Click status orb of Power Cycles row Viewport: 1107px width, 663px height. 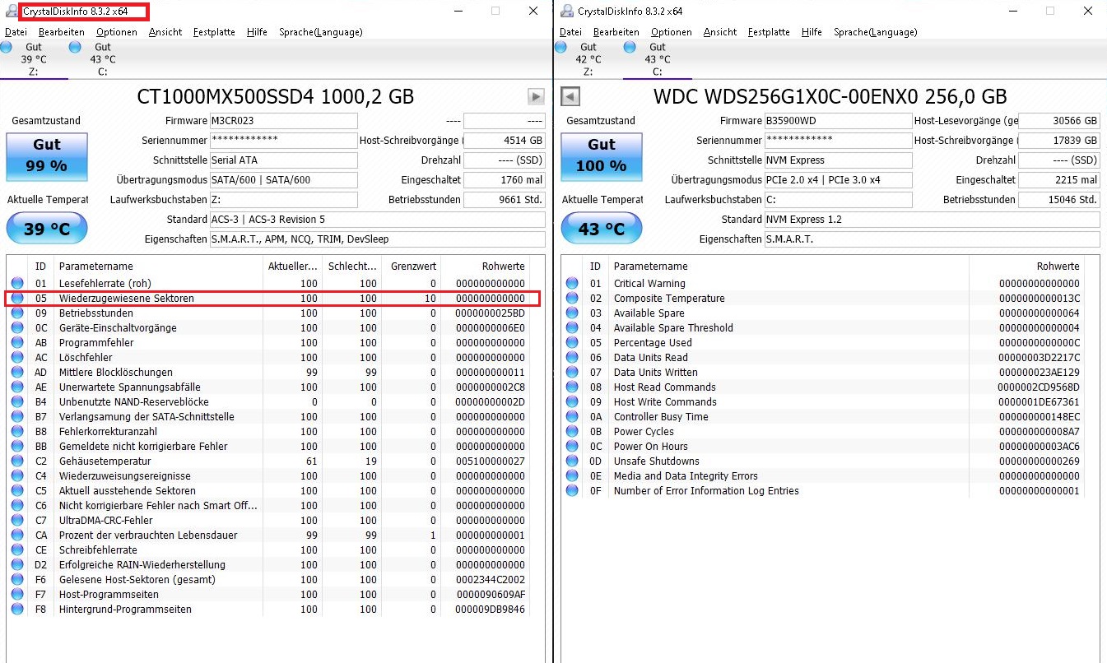pos(572,432)
